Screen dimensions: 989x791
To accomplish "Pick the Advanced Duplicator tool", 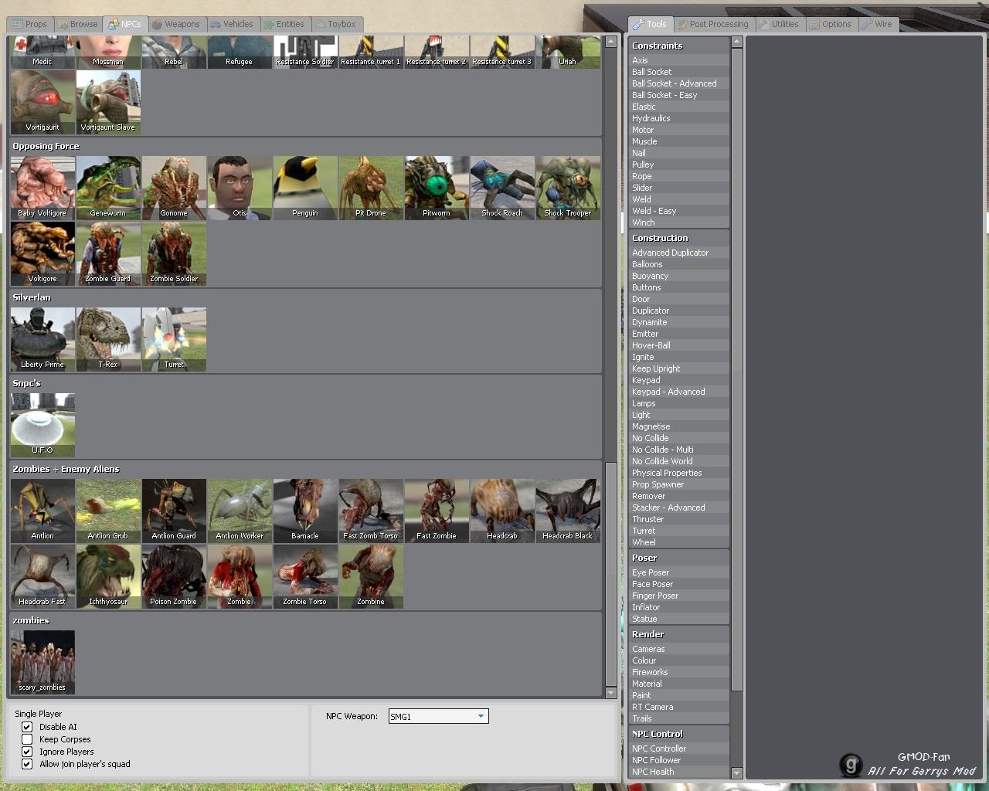I will coord(679,253).
